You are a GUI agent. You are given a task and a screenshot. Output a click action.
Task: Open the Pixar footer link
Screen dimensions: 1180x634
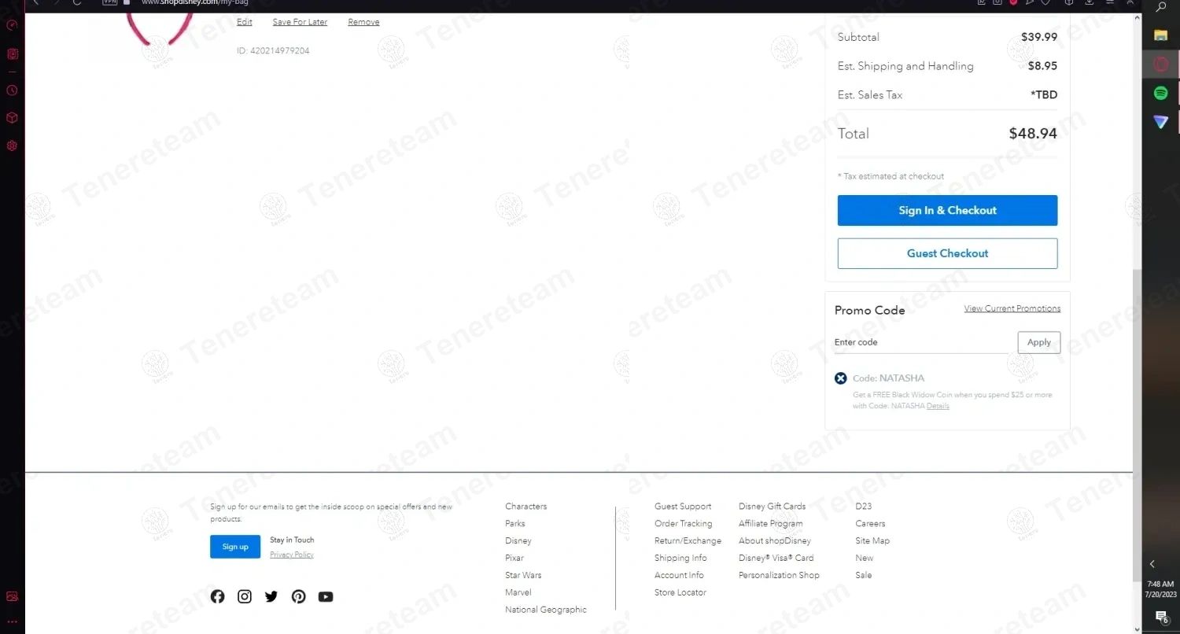pos(514,558)
